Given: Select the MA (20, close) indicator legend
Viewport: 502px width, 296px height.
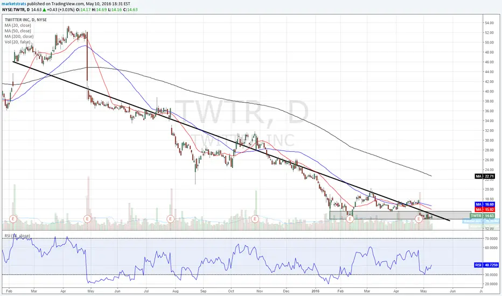Looking at the screenshot, I should (x=18, y=25).
